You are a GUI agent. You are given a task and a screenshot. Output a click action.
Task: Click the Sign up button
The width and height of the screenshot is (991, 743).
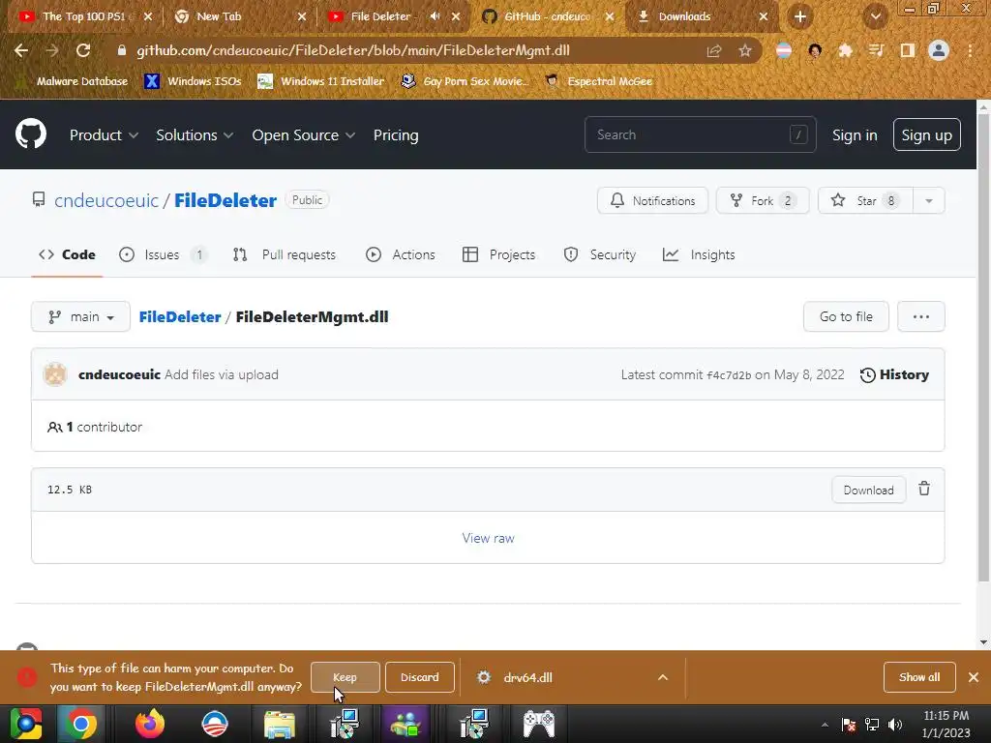click(926, 135)
